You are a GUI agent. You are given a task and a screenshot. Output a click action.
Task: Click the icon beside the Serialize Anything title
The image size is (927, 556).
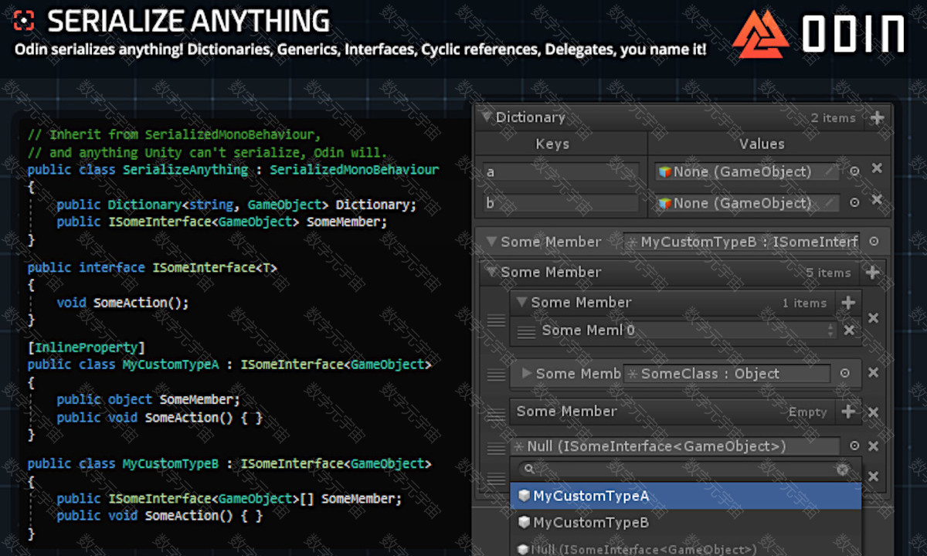25,21
